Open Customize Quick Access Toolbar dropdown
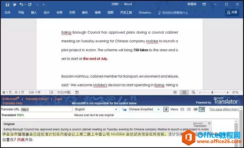Viewport: 244px width, 148px height. [44, 5]
